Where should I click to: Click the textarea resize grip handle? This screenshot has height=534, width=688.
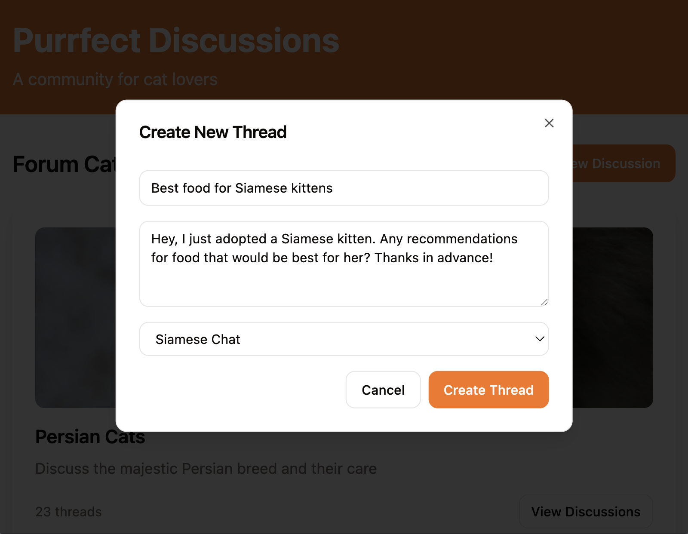(545, 303)
